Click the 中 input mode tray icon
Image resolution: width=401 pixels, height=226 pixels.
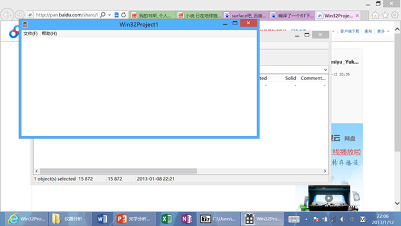point(352,219)
